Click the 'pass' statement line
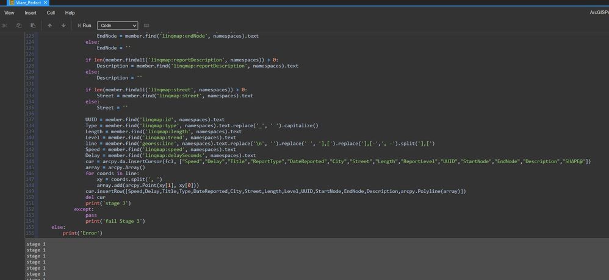The height and width of the screenshot is (280, 609). pos(92,215)
